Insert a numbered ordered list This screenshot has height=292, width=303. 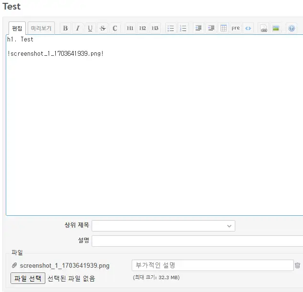click(183, 28)
